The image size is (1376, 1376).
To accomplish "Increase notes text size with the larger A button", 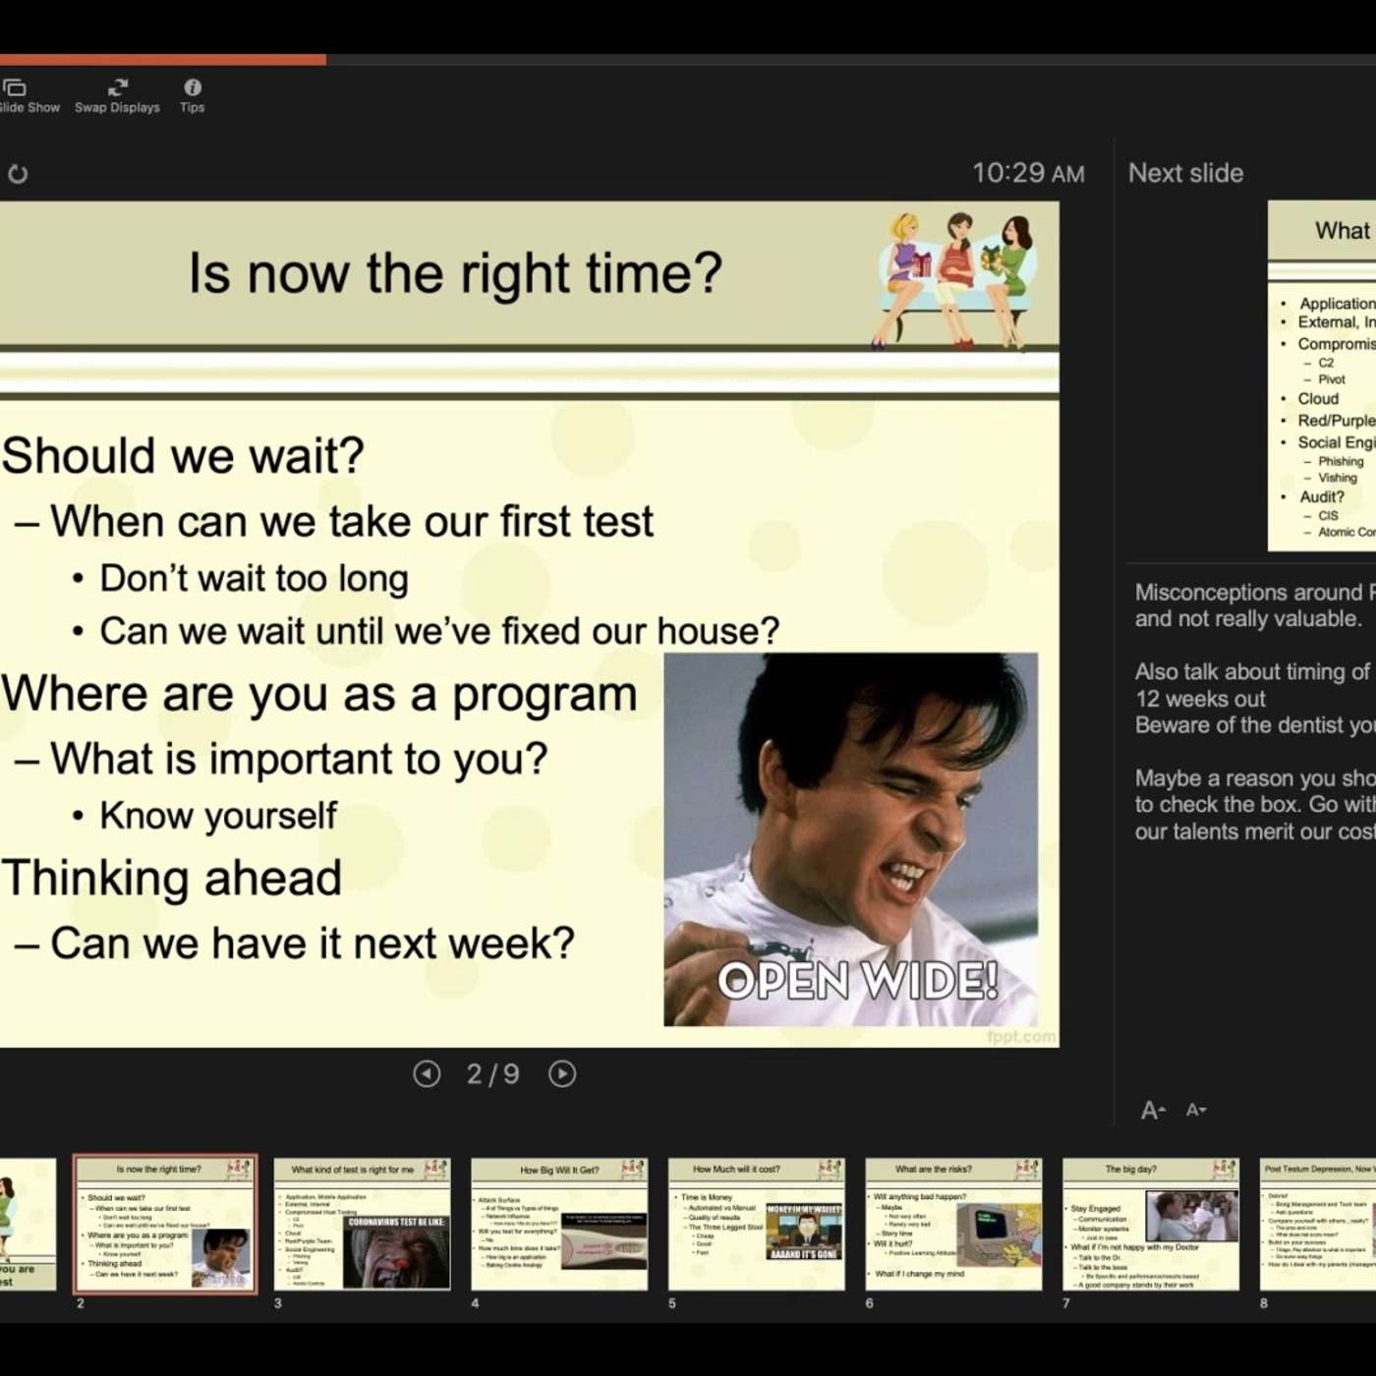I will tap(1152, 1109).
